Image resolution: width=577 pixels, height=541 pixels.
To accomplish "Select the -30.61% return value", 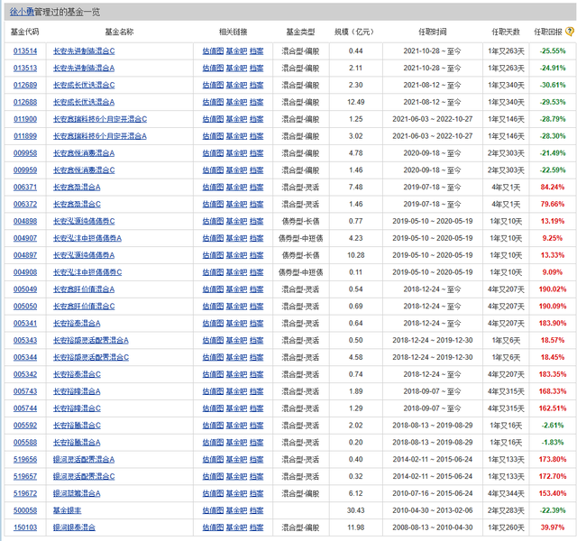I will tap(553, 85).
